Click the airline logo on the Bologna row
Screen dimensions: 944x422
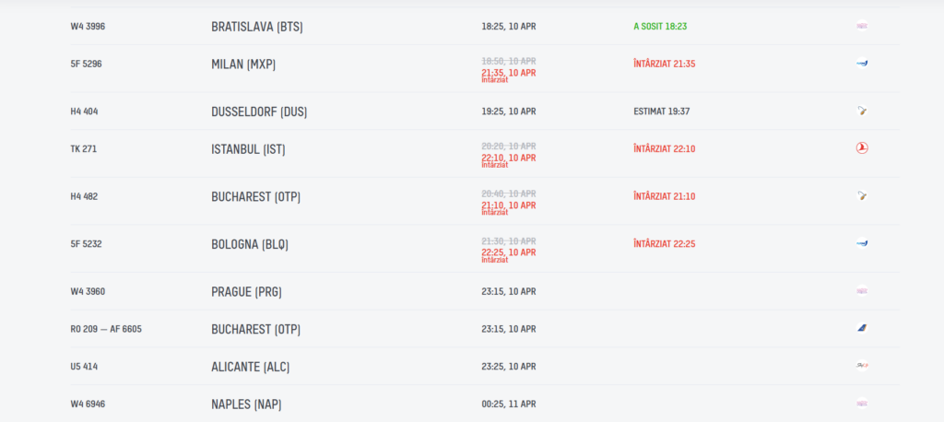pos(861,243)
